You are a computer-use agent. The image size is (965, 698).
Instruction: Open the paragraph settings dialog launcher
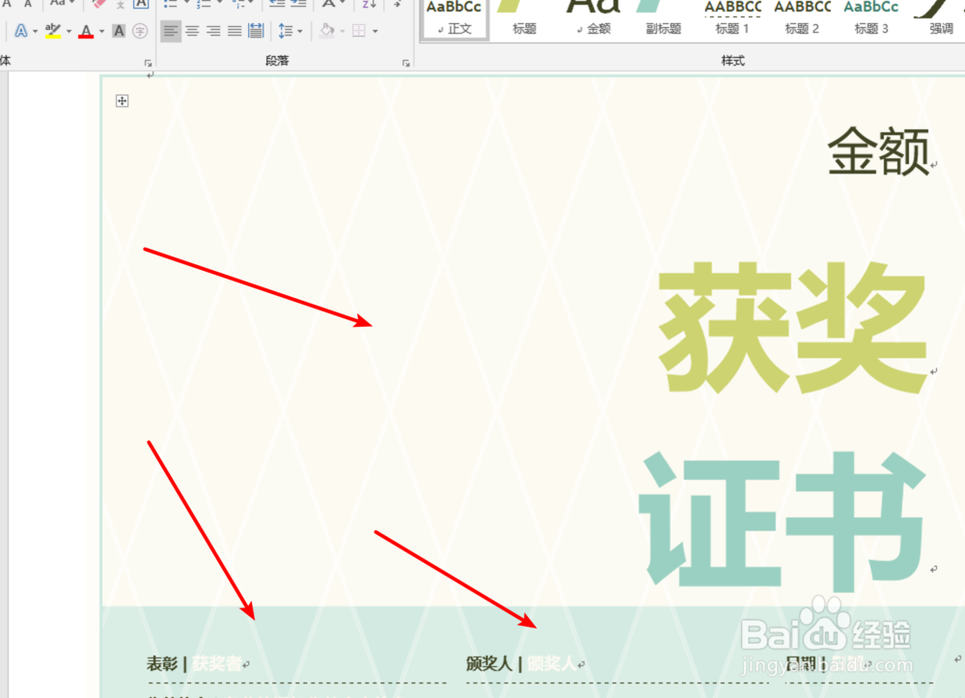[x=405, y=60]
